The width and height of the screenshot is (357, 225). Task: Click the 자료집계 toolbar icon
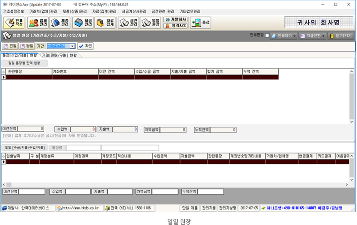pyautogui.click(x=105, y=23)
